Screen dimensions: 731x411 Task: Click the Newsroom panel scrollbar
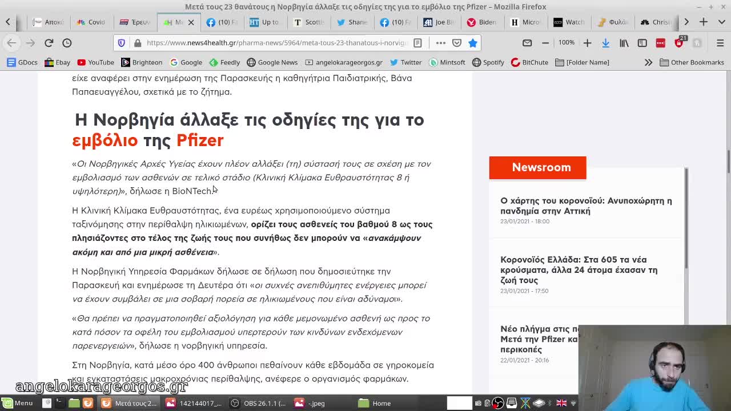686,217
